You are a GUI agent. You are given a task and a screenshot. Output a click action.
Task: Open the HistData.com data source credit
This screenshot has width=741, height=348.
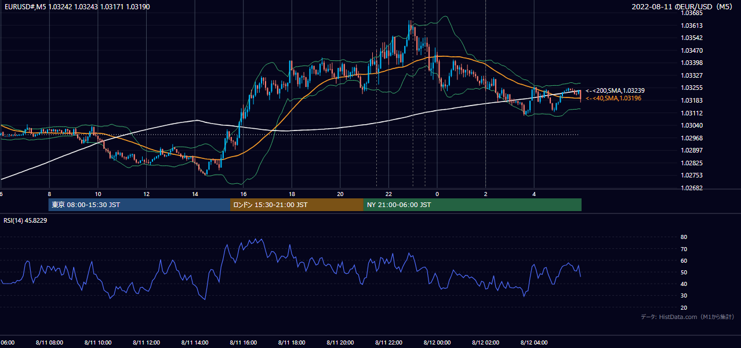click(688, 317)
